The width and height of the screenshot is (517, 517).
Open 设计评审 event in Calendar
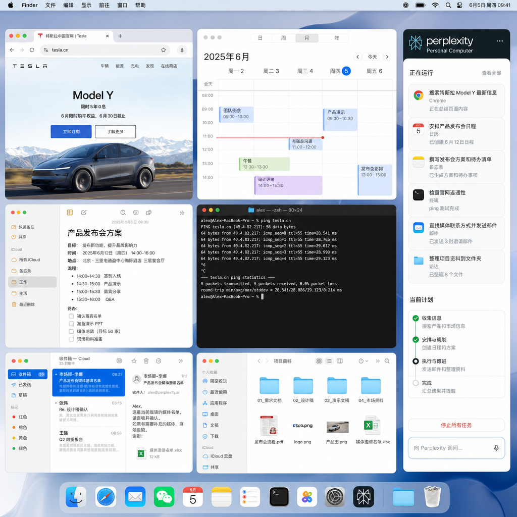point(288,185)
